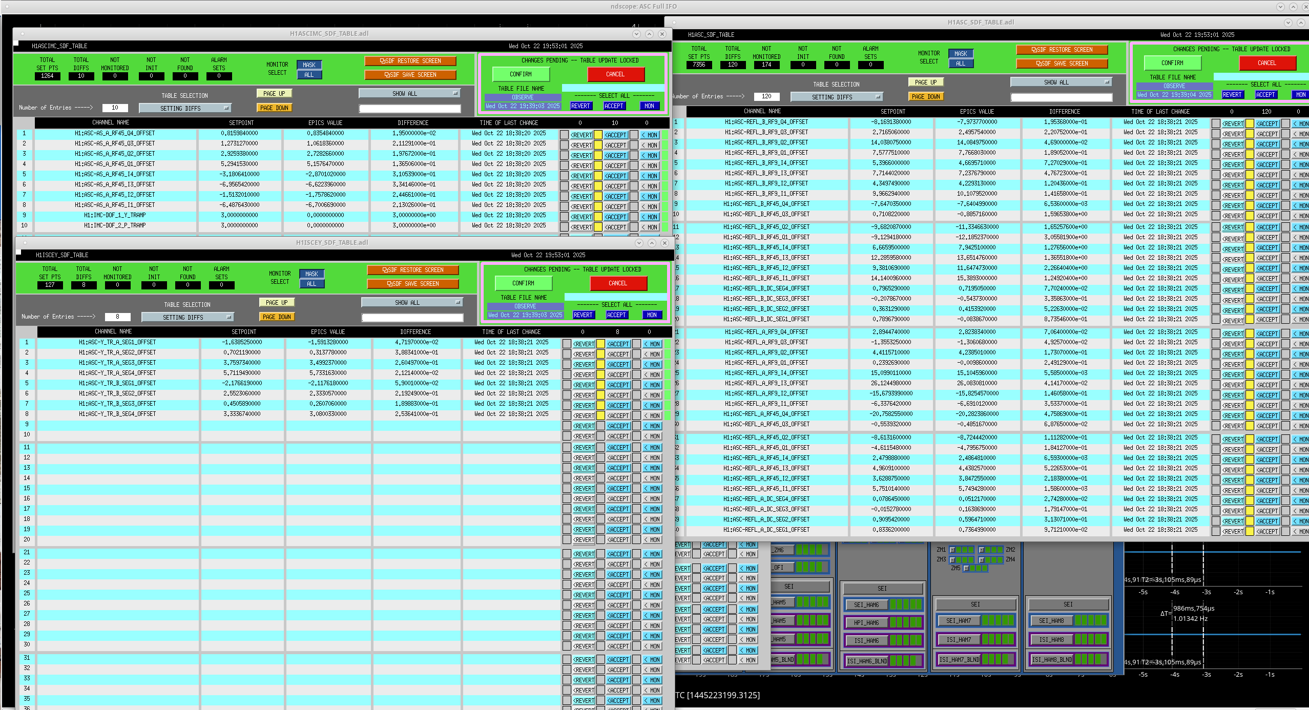
Task: Click SEI_HAM8 green status indicator bars
Action: [x=1091, y=621]
